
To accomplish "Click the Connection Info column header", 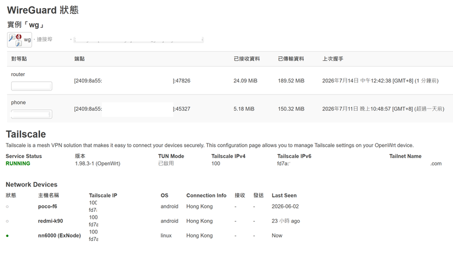I will coord(206,196).
